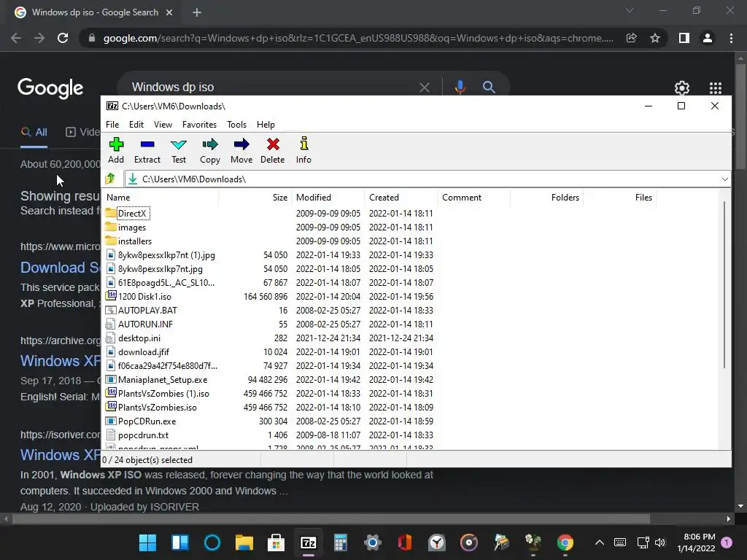
Task: Reload the Chrome page
Action: 63,38
